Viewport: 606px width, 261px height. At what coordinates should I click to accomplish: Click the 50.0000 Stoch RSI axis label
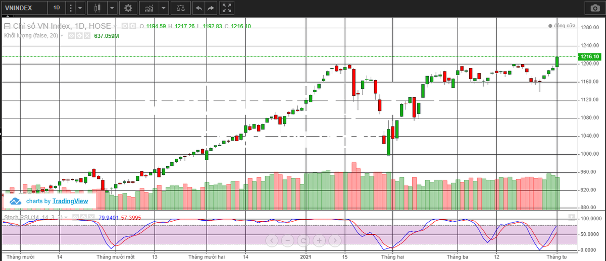[590, 234]
